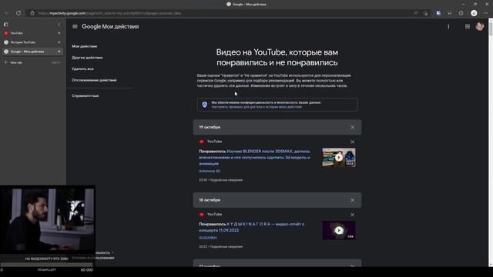Open the blue shield extension icon
Screen dimensions: 493x277
click(x=438, y=13)
